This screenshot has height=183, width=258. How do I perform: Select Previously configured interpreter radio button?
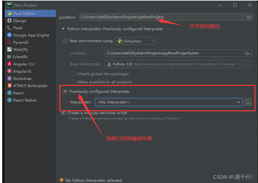pyautogui.click(x=65, y=91)
